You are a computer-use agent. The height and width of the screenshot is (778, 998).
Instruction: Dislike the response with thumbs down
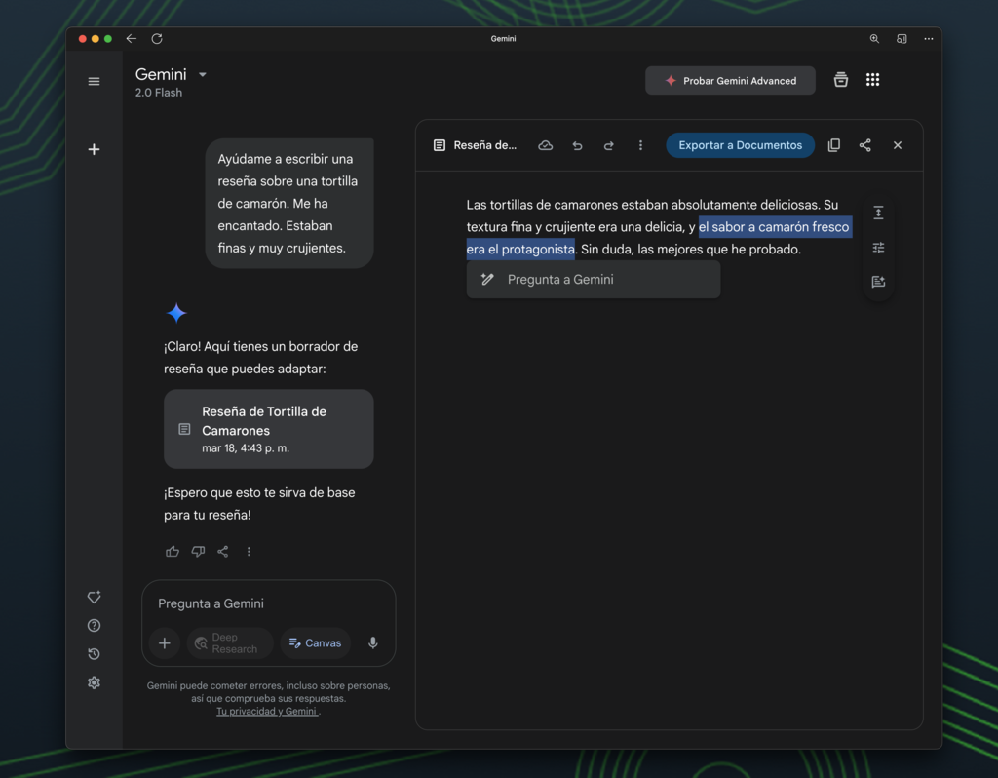point(198,552)
